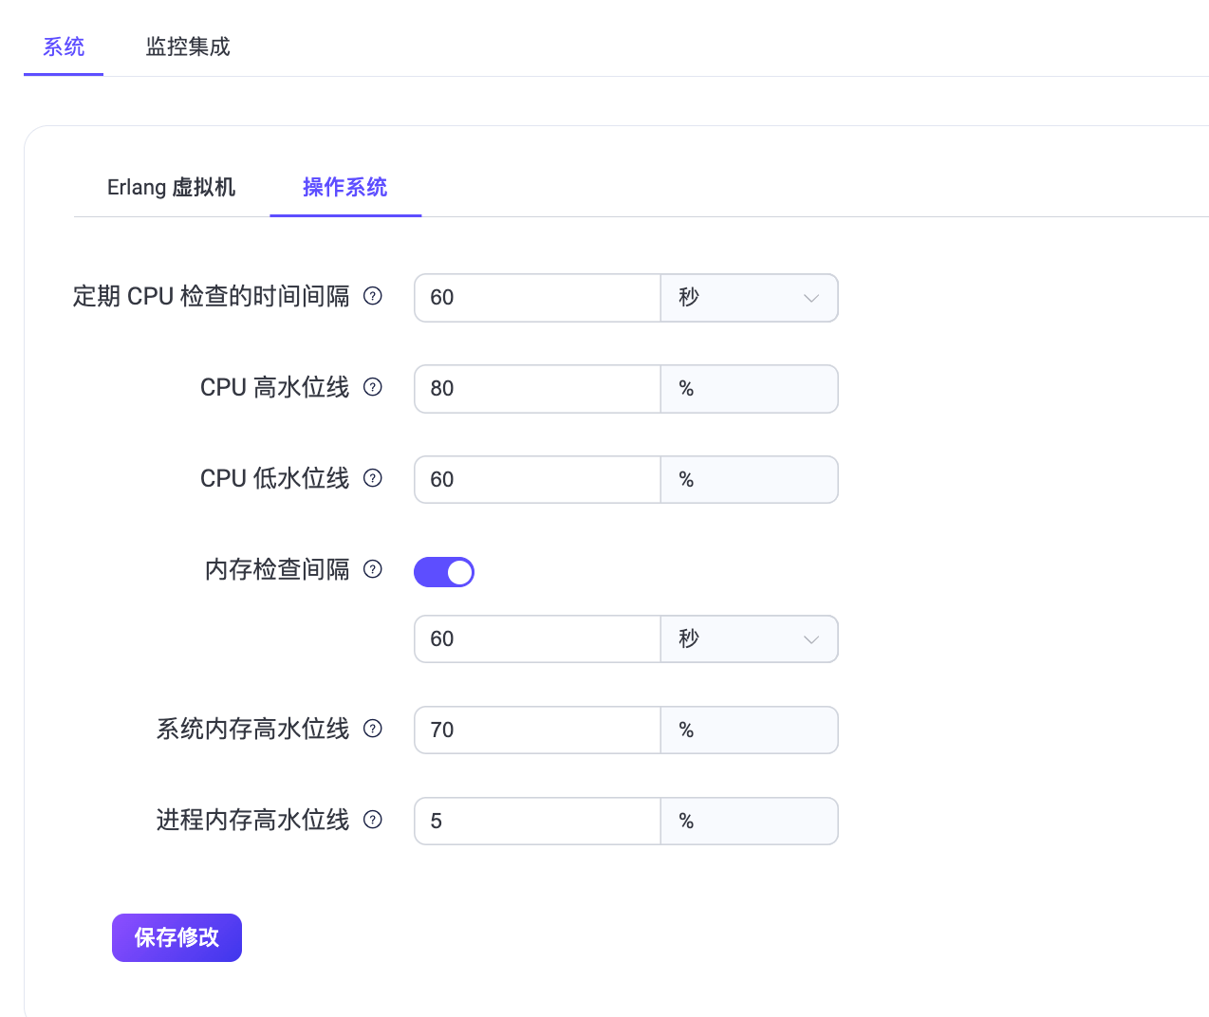
Task: Disable the 内存检查间隔 toggle switch
Action: coord(444,572)
